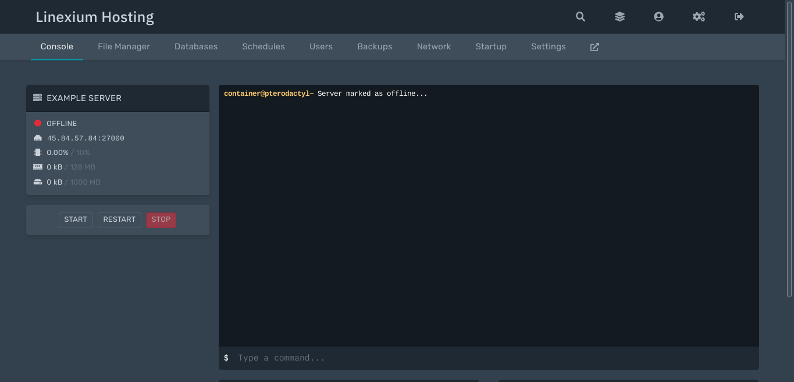The image size is (794, 382).
Task: Click the sign out icon
Action: (x=739, y=17)
